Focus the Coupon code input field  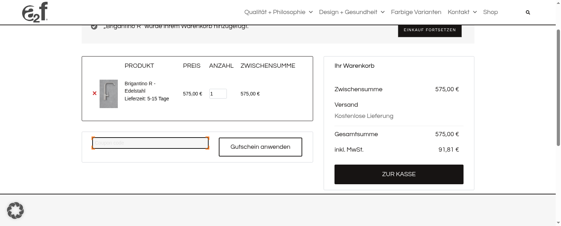(150, 143)
